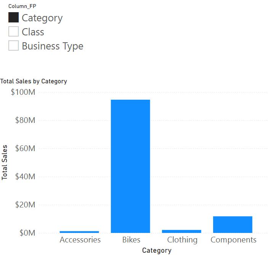
Task: Click the $60M y-axis value
Action: (x=25, y=148)
